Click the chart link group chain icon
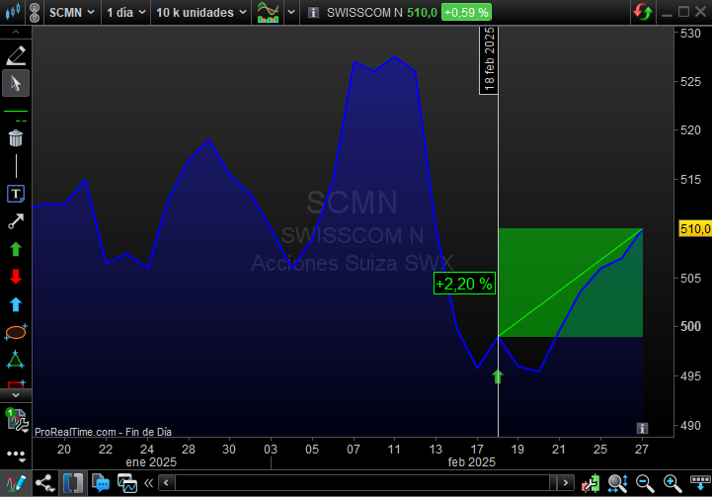Viewport: 712px width, 497px height. [x=34, y=12]
